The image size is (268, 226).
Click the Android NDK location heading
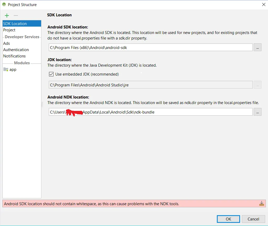point(68,97)
